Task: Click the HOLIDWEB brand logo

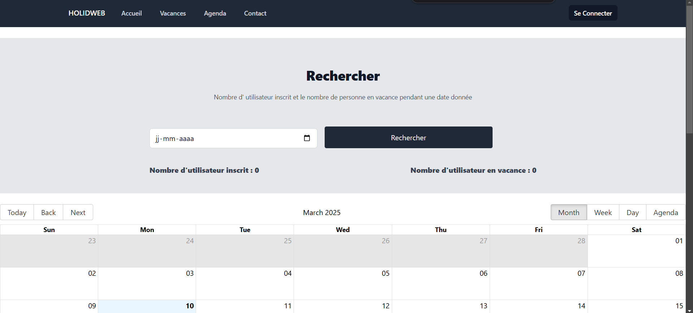Action: (x=87, y=13)
